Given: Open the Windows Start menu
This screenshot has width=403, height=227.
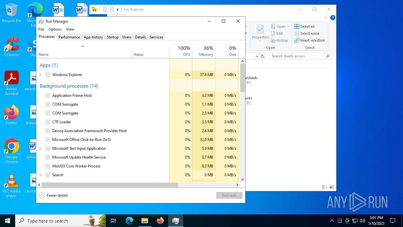Looking at the screenshot, I should 8,221.
